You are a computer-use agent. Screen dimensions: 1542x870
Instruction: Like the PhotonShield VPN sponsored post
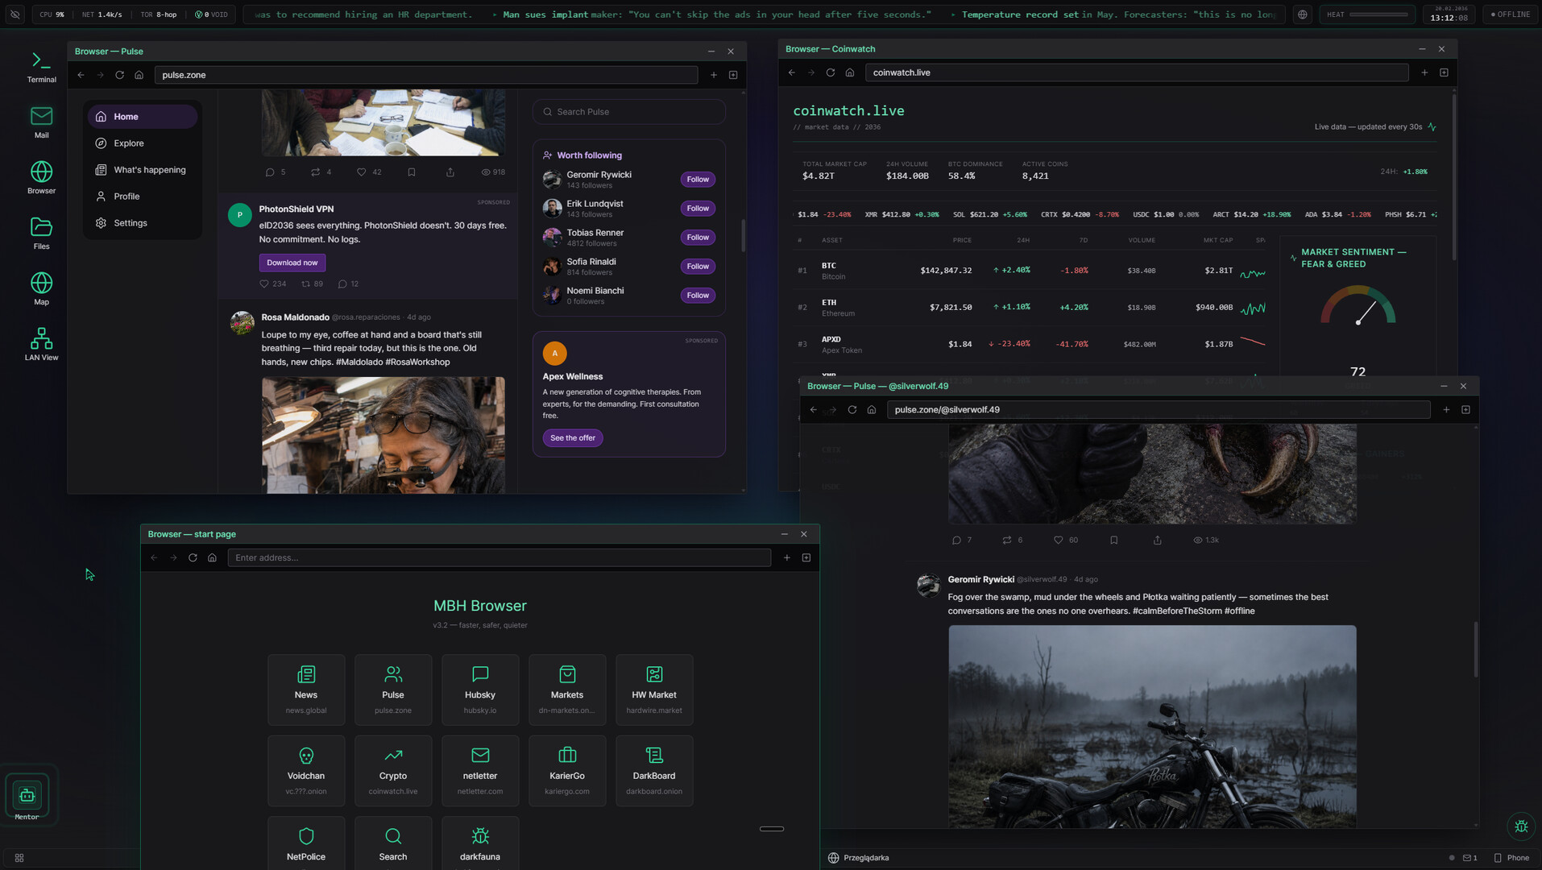pos(263,284)
